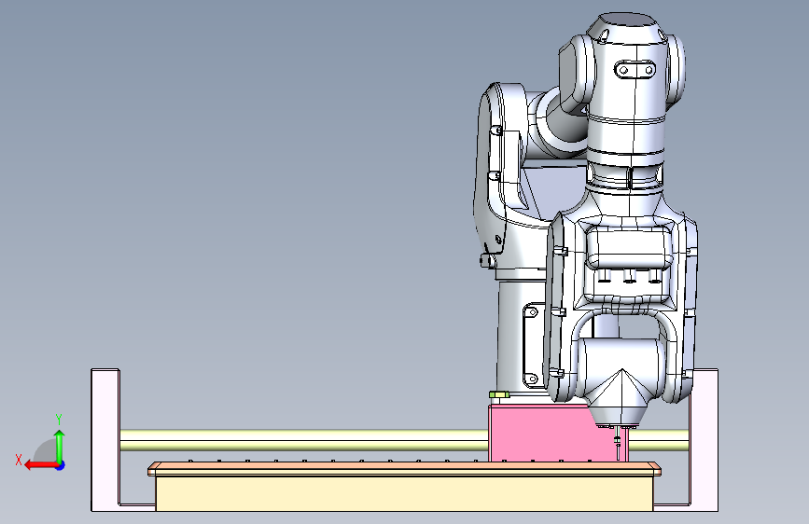The image size is (809, 524).
Task: Click the red X axis arrow on triad
Action: click(40, 465)
